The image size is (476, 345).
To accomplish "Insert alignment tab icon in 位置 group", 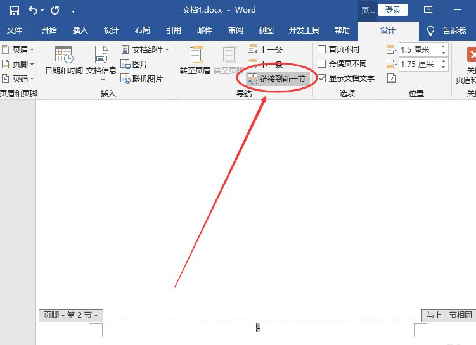I will pos(391,78).
